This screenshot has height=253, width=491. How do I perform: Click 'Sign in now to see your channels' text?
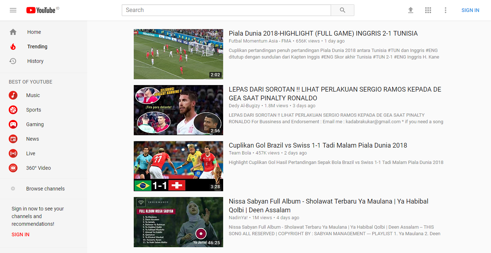pos(38,216)
